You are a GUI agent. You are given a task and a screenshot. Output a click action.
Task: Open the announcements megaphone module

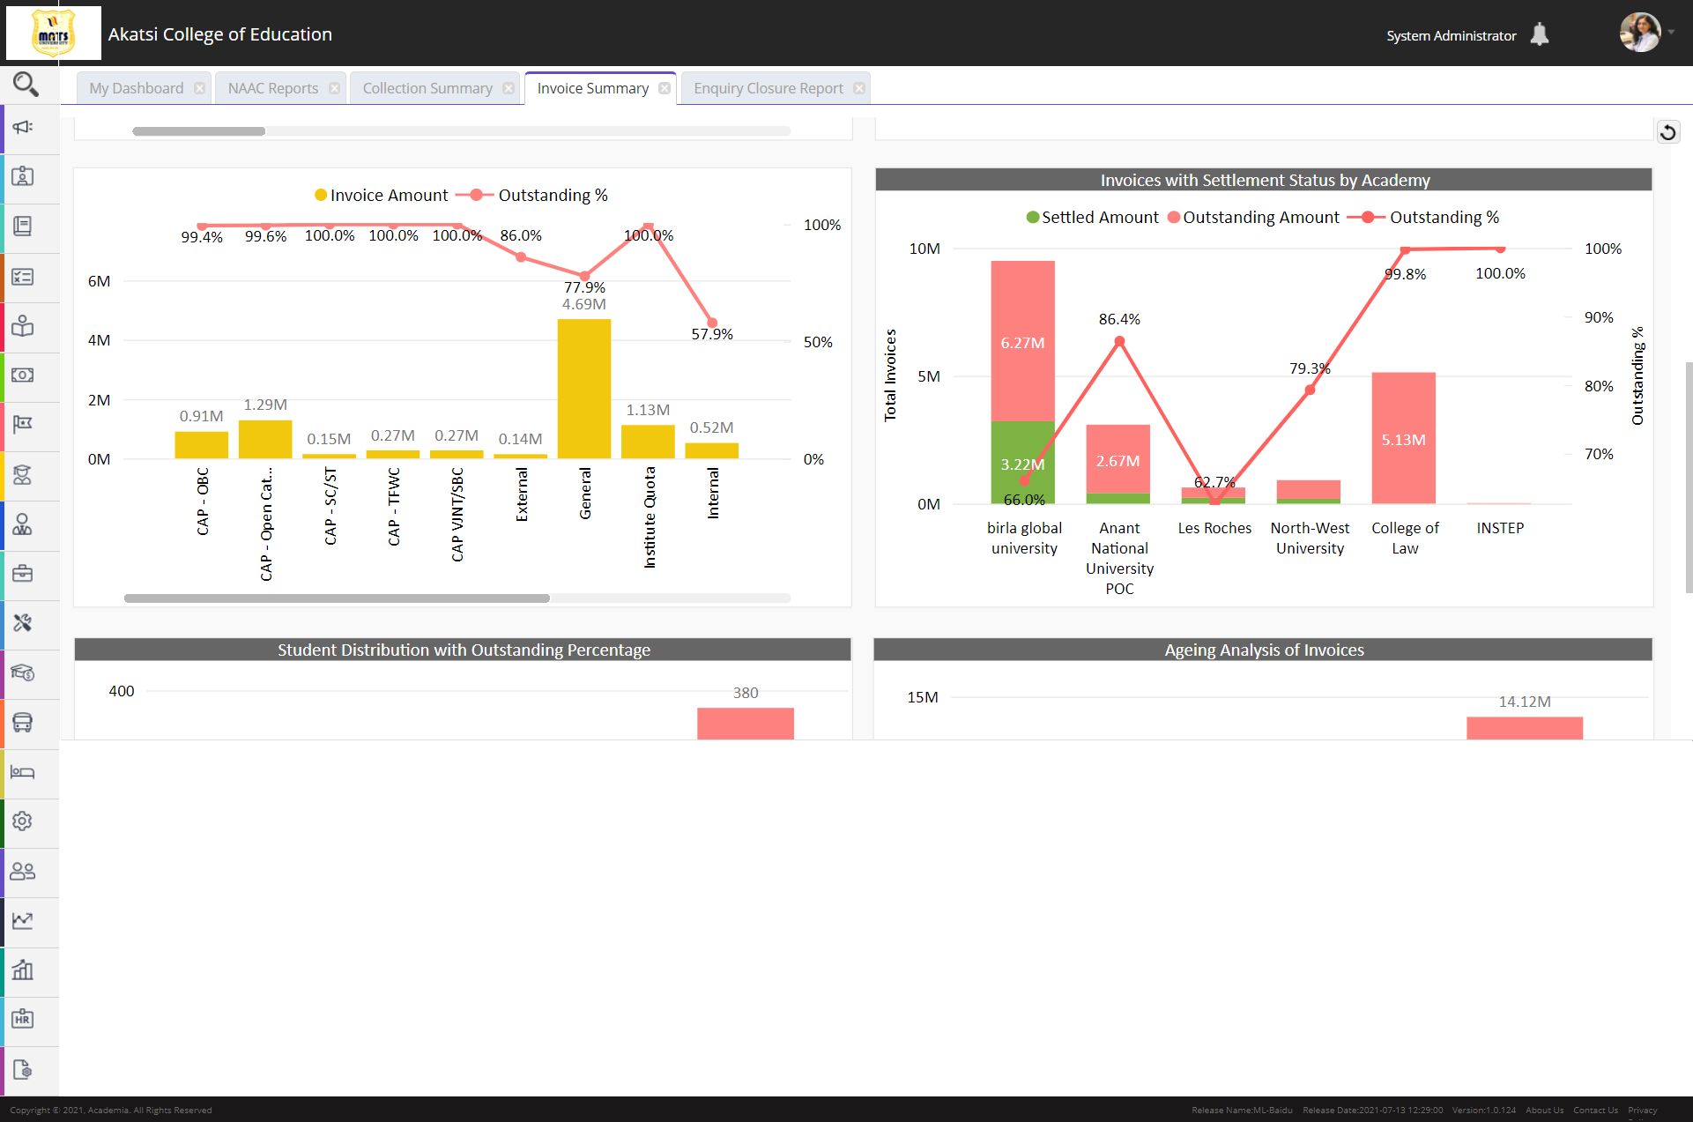pos(24,129)
